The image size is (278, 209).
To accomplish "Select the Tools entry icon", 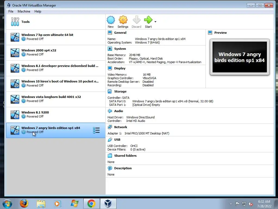I will click(x=15, y=22).
